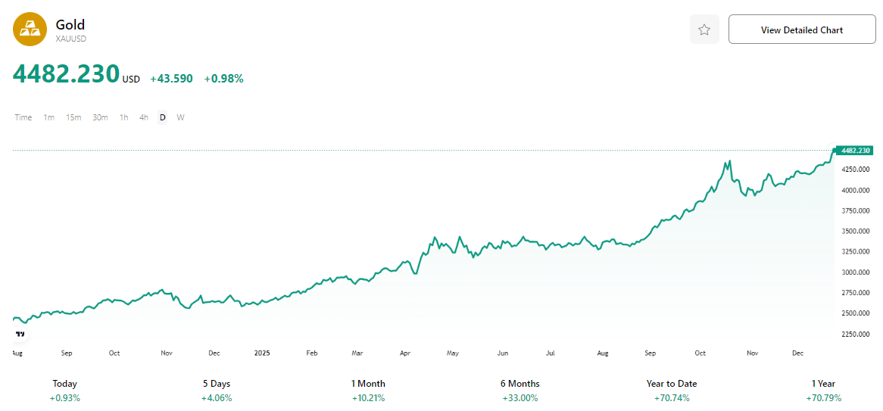This screenshot has height=411, width=883.
Task: Switch to the 15m timeframe
Action: (x=73, y=117)
